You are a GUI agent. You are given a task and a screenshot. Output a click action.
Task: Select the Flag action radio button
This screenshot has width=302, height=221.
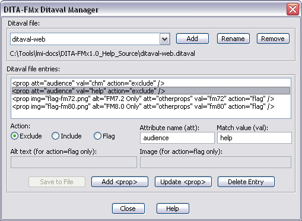97,136
